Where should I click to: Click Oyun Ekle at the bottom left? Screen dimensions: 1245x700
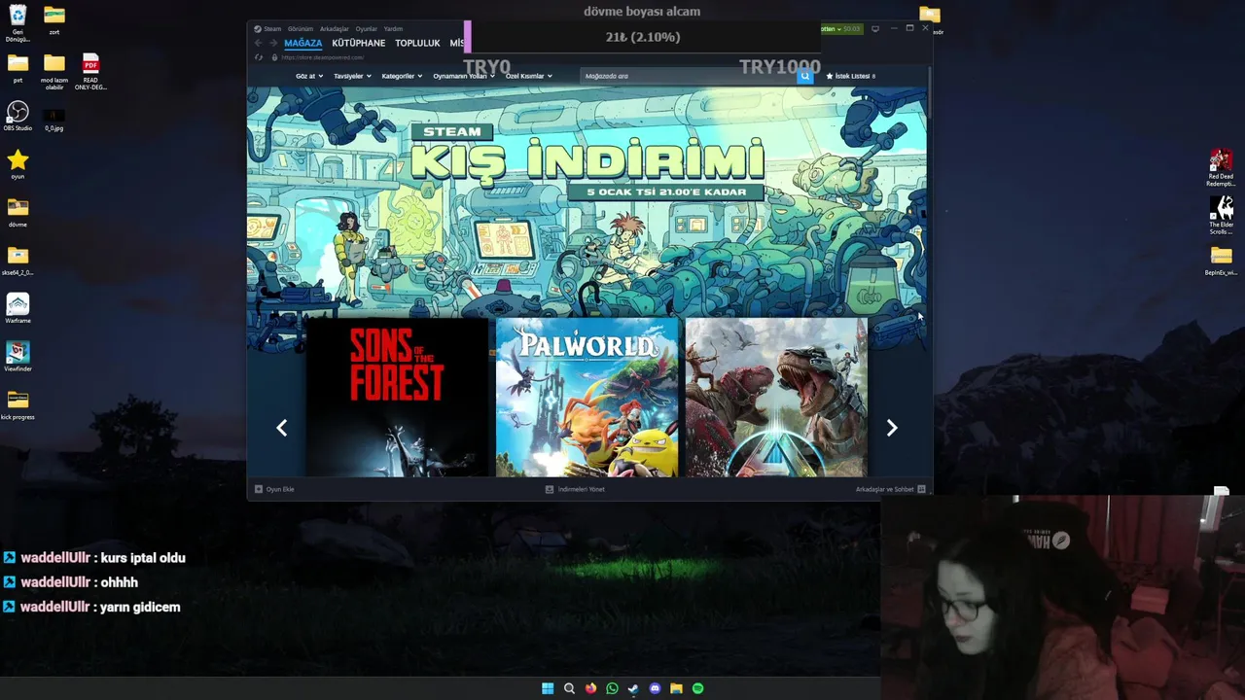274,489
